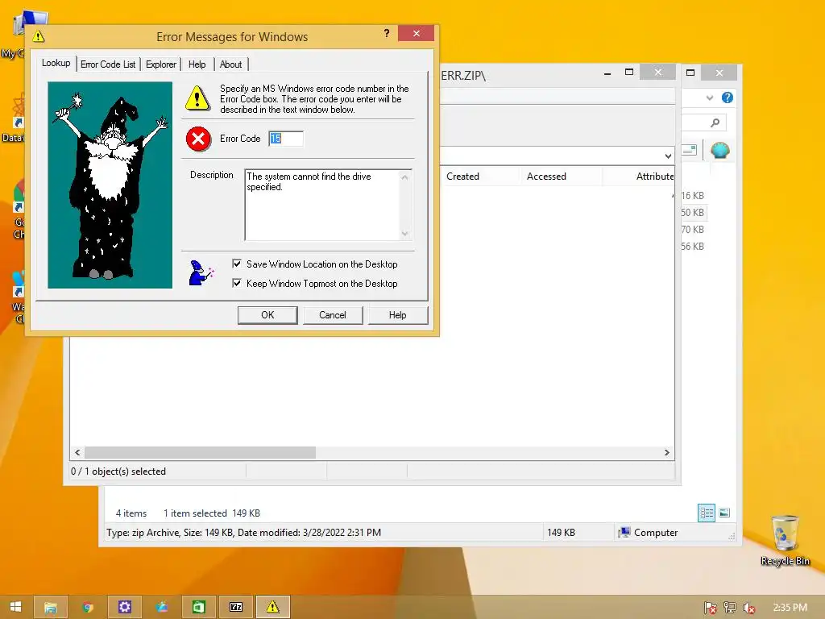Minimize the 7-Zip ERR.ZIP window
Viewport: 825px width, 619px height.
point(607,73)
